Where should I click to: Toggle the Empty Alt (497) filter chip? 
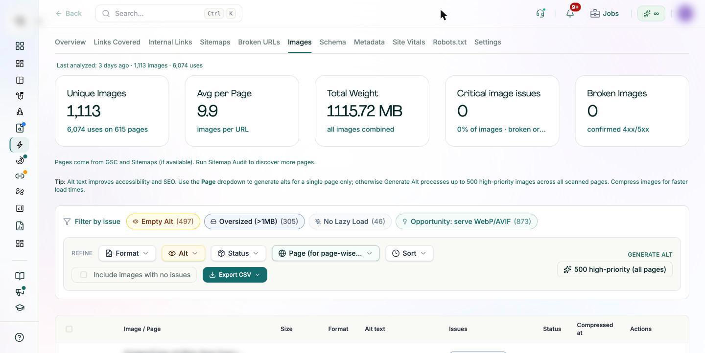point(163,221)
